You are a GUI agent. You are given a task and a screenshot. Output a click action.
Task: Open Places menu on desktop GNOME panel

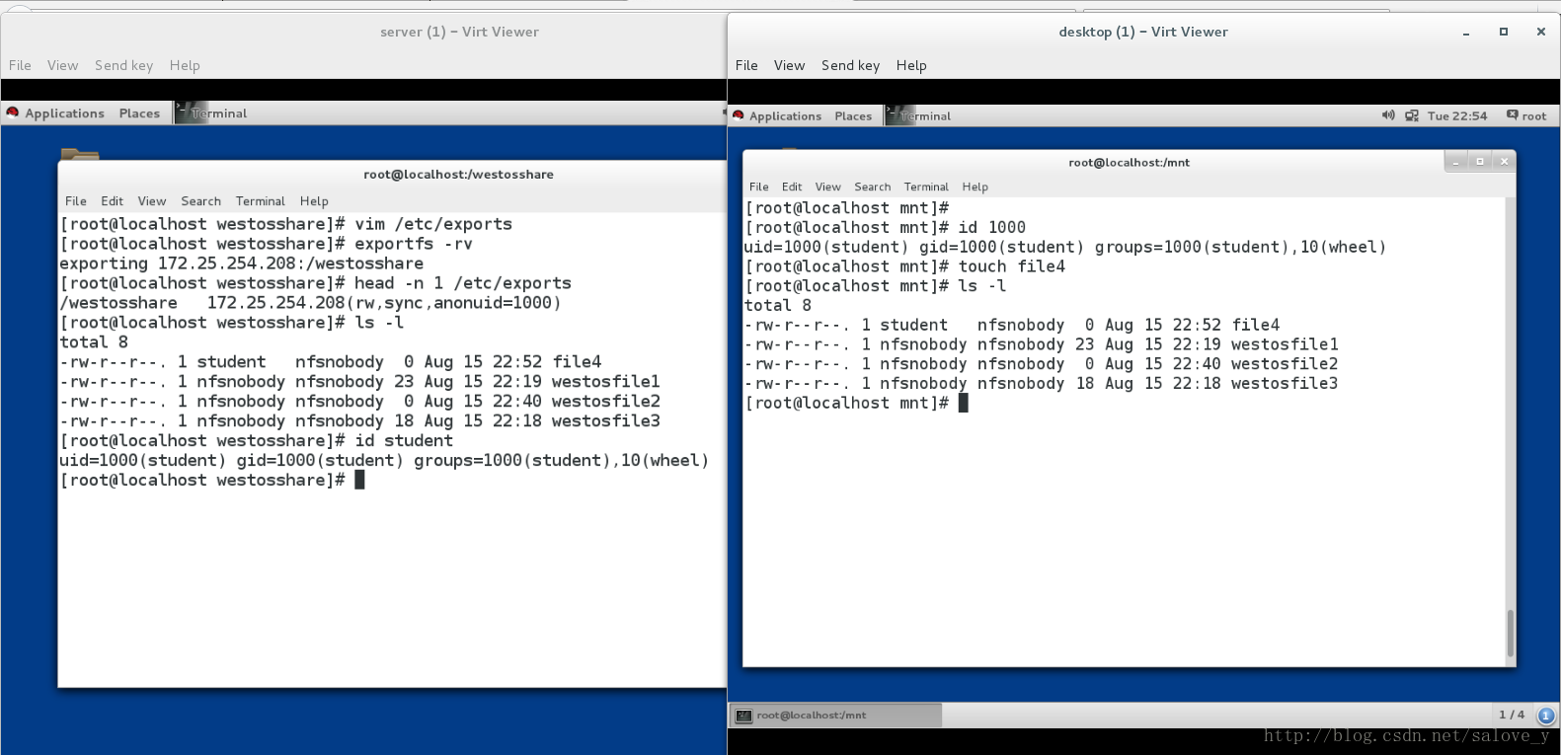point(853,116)
